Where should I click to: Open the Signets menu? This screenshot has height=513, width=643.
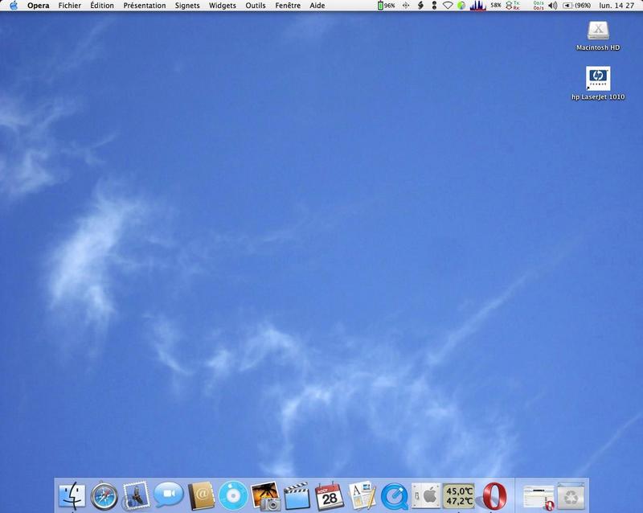point(187,6)
